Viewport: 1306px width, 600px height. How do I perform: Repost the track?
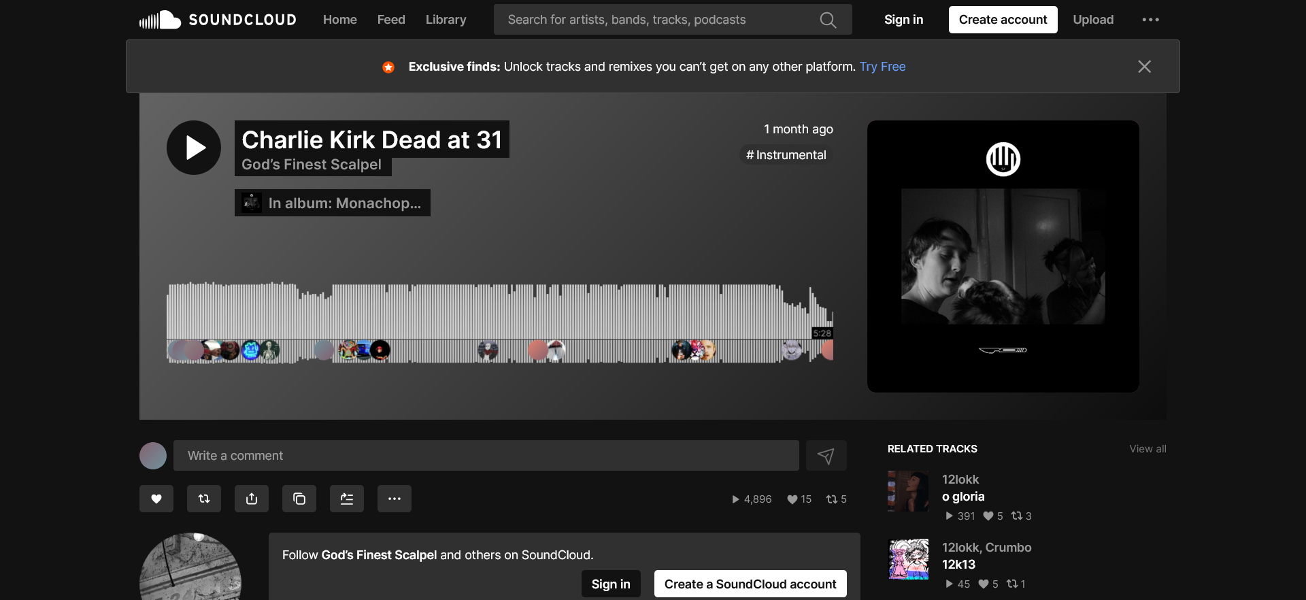204,499
